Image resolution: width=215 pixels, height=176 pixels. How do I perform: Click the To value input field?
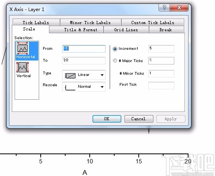84,61
